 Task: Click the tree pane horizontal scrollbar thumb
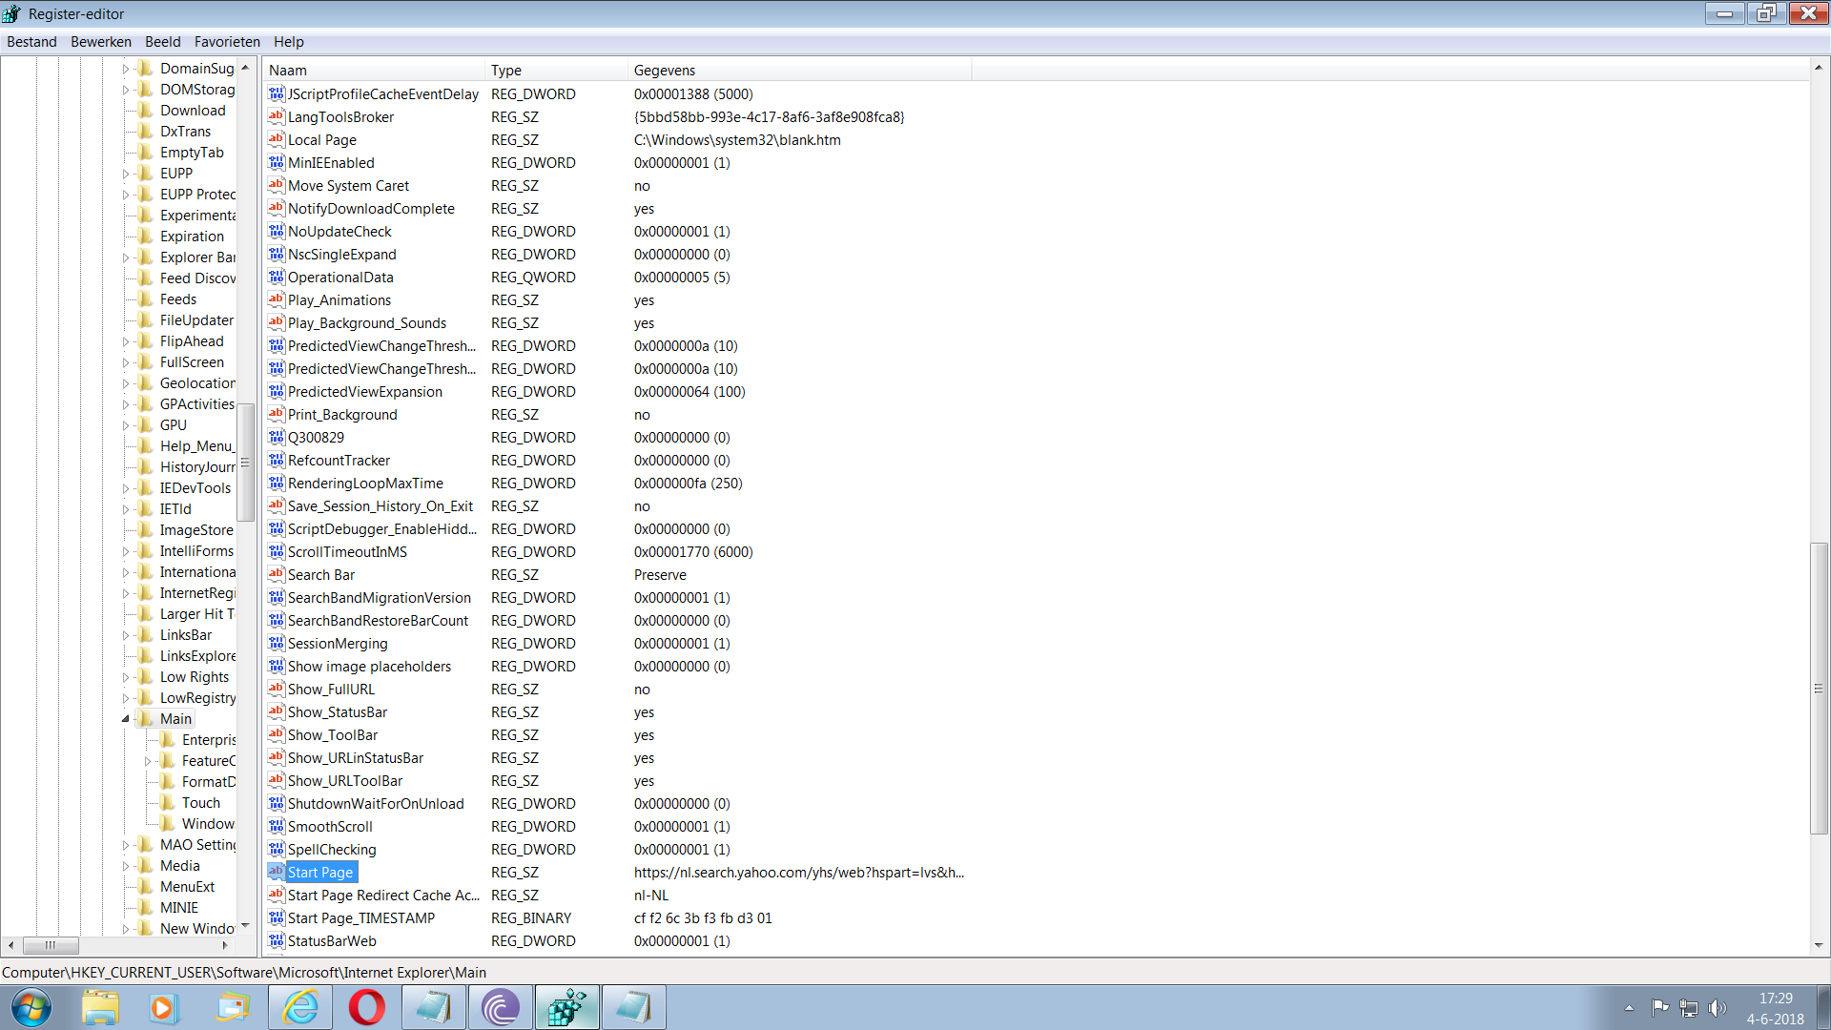pos(51,945)
